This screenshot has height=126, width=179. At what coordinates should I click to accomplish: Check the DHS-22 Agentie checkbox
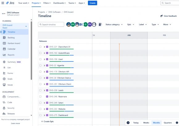(40, 65)
